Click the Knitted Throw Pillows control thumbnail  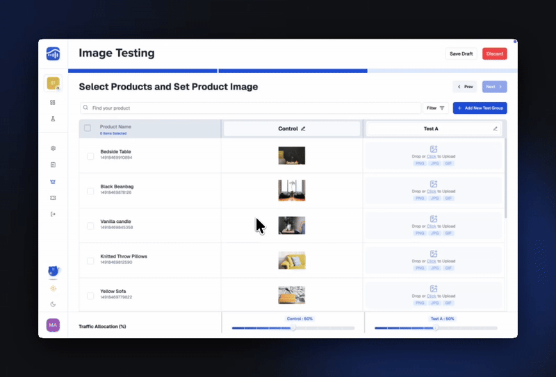292,260
